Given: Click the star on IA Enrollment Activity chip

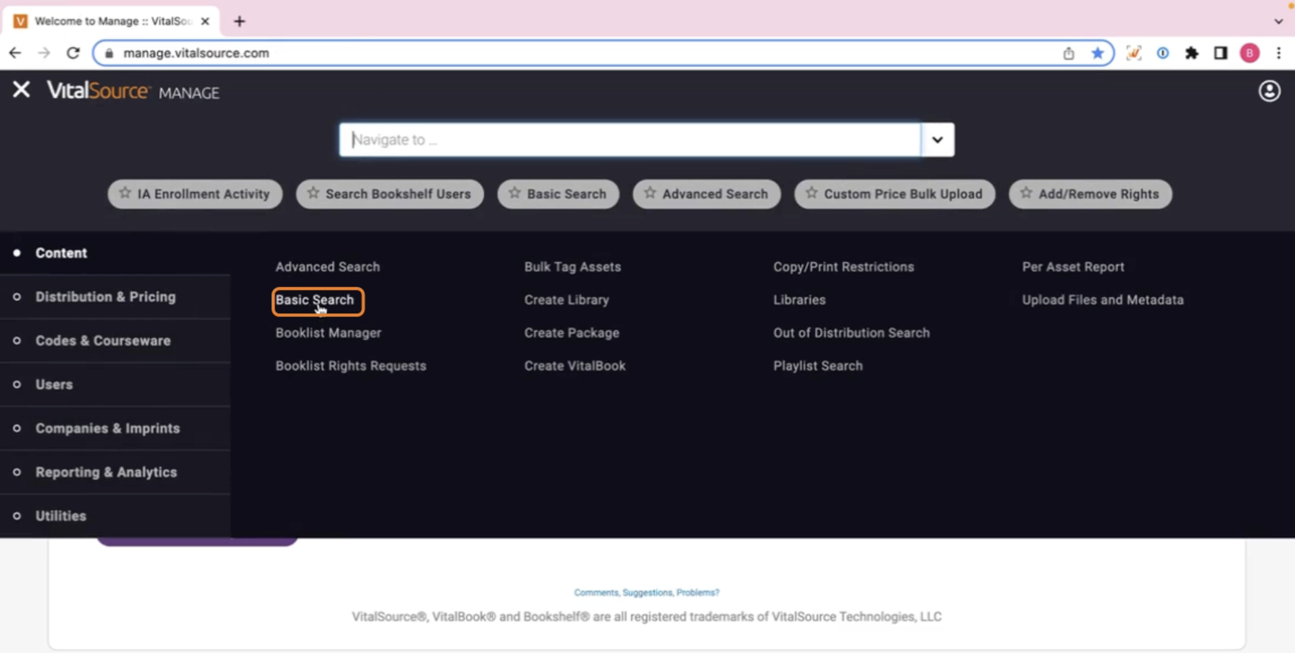Looking at the screenshot, I should 125,193.
